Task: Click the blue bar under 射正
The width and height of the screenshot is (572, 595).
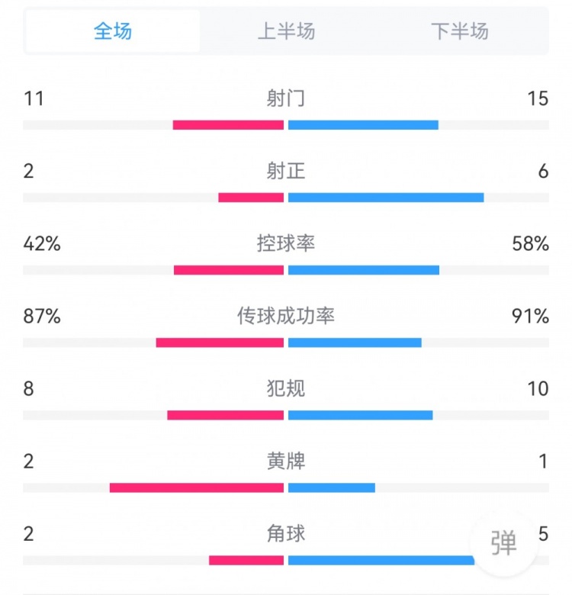Action: pos(385,198)
